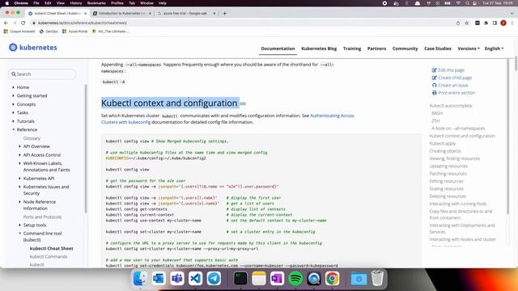Expand Getting started in the sidebar
The image size is (518, 291).
13,95
